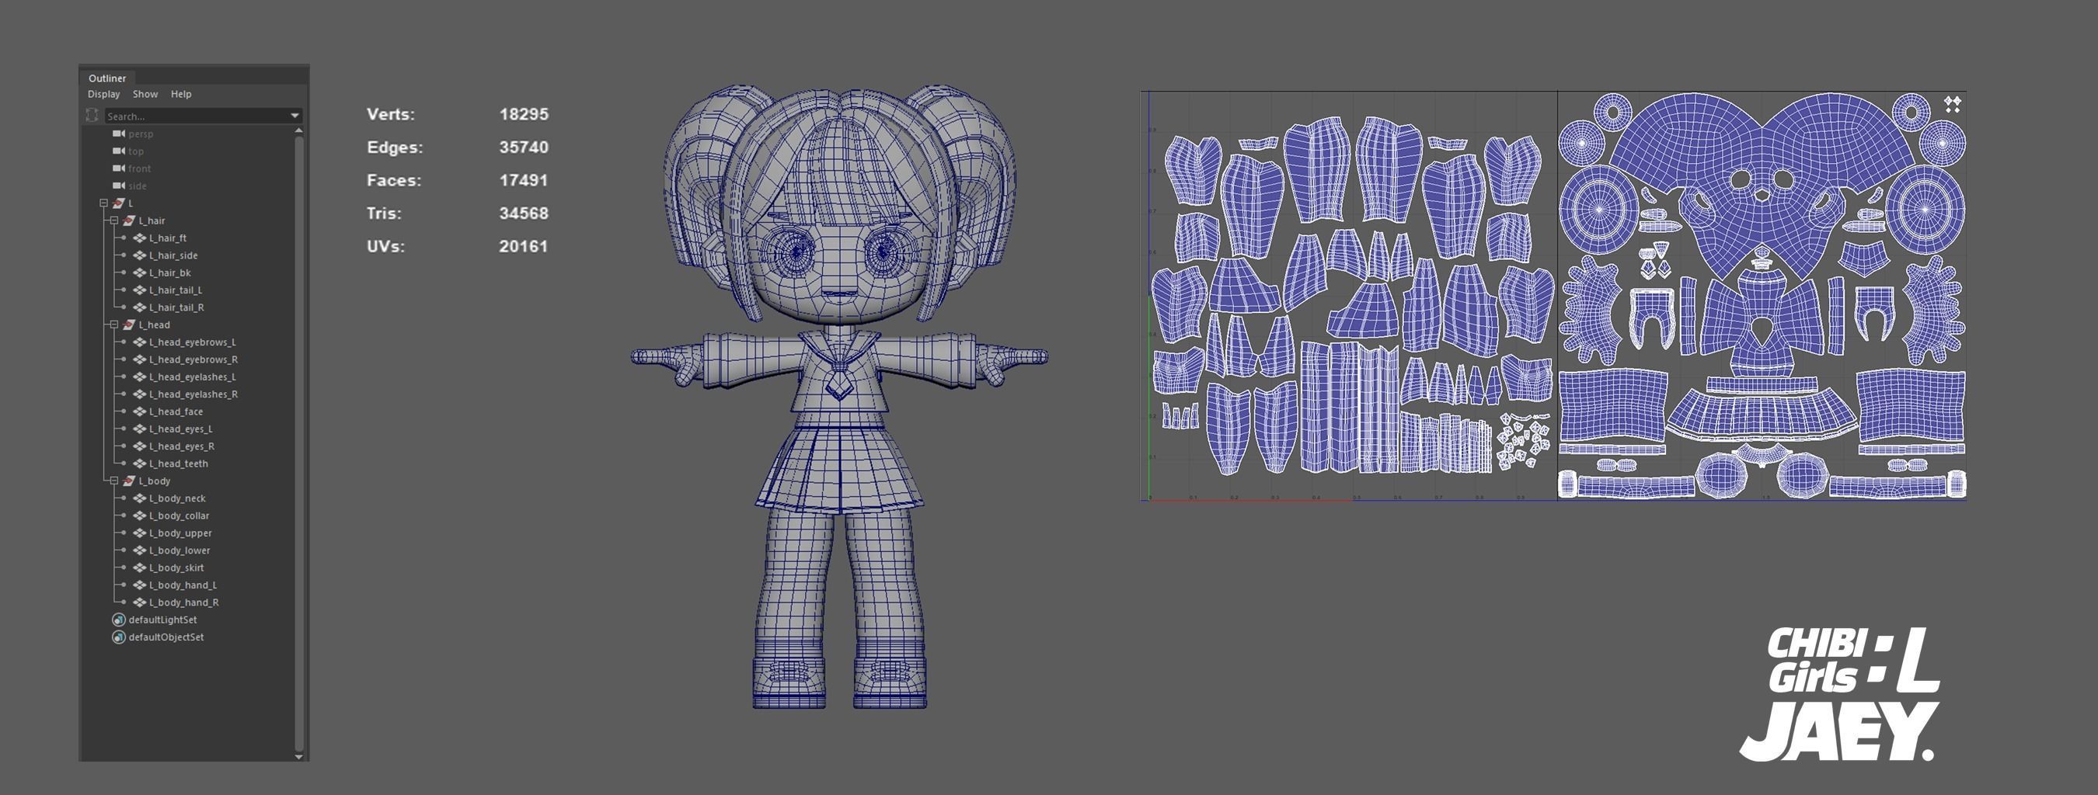Click the L_hair_side mesh icon

pos(139,255)
